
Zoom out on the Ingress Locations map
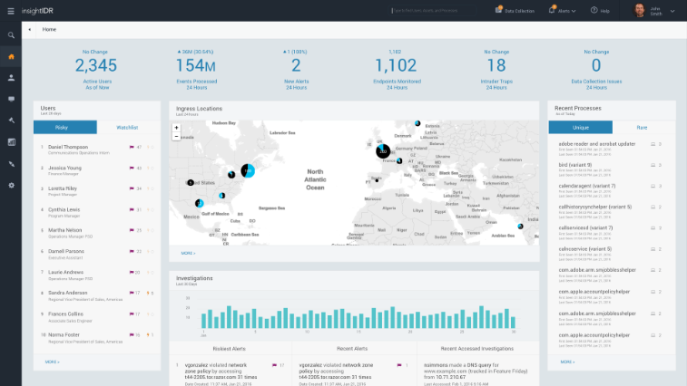click(x=176, y=138)
